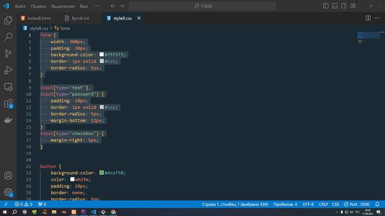Click line number 21 in the gutter
Image resolution: width=385 pixels, height=216 pixels.
[x=28, y=166]
